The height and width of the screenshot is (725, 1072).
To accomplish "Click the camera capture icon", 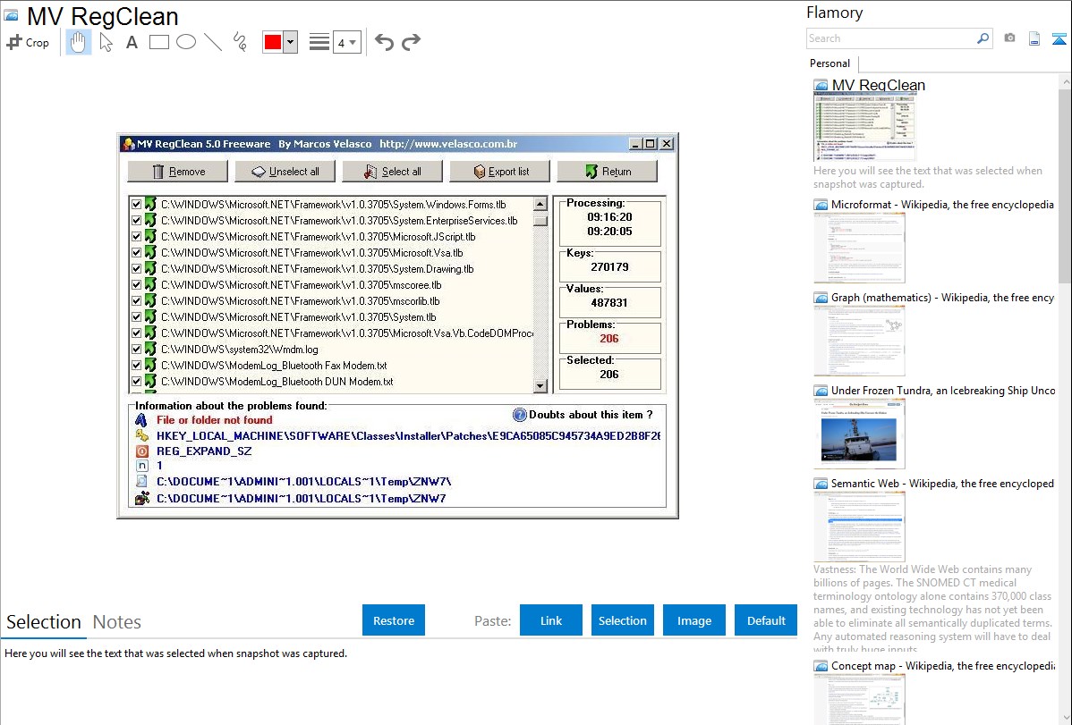I will click(x=1009, y=38).
